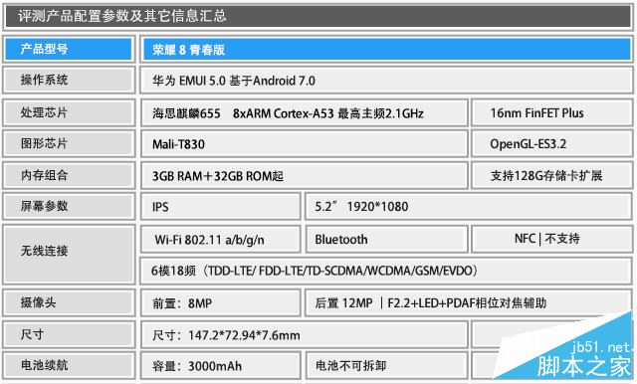This screenshot has width=637, height=384.
Task: Click the '海思麒麟655 8xARM Cortex-A53' cell
Action: [305, 112]
